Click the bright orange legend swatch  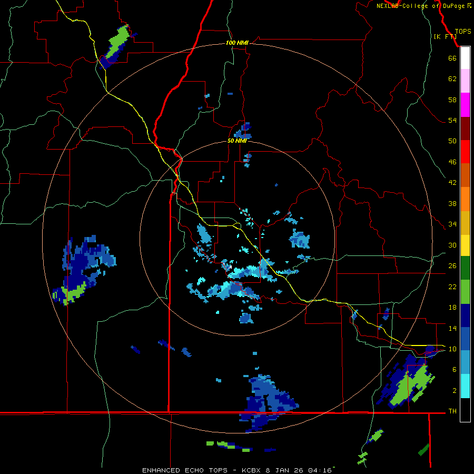465,199
